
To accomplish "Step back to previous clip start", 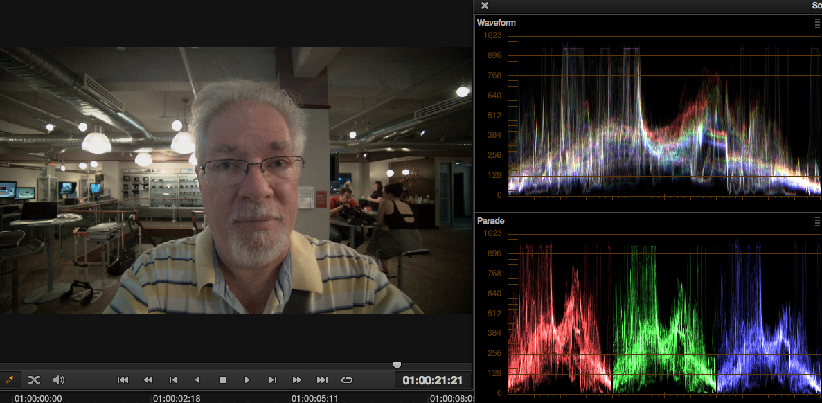I will pos(172,380).
